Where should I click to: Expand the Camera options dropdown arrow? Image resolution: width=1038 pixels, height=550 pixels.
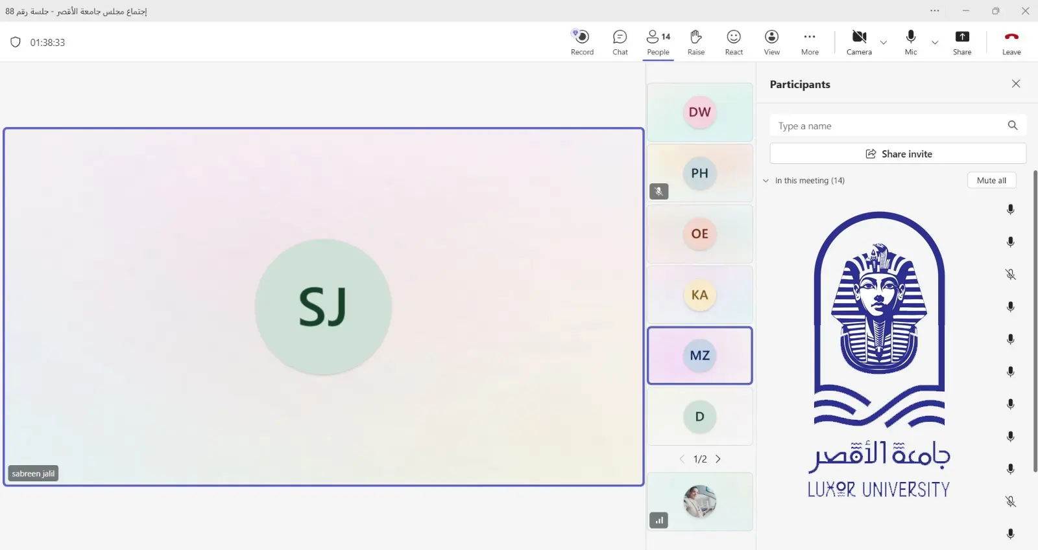pos(883,43)
